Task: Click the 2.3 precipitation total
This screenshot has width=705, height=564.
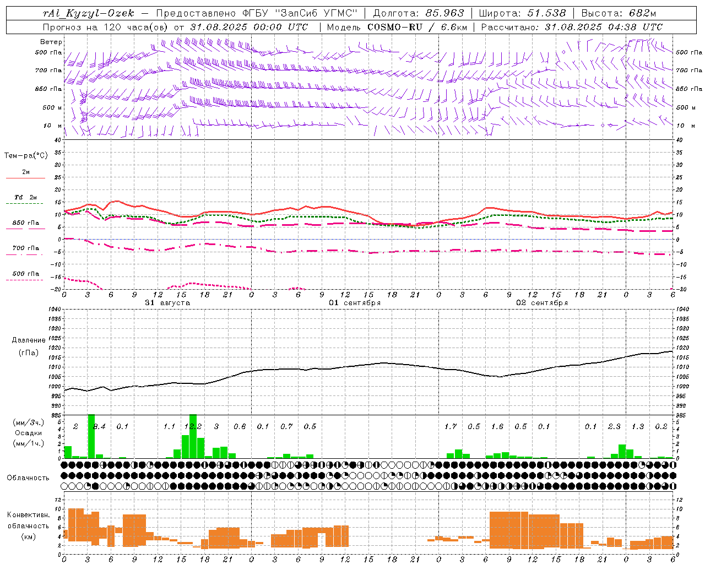Action: [614, 426]
